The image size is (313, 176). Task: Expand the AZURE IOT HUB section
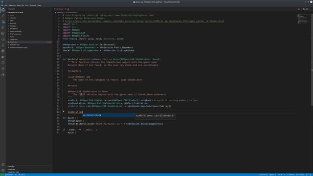(13, 172)
